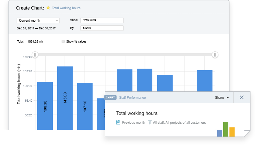
Task: Grab the right range slider handle
Action: [215, 55]
